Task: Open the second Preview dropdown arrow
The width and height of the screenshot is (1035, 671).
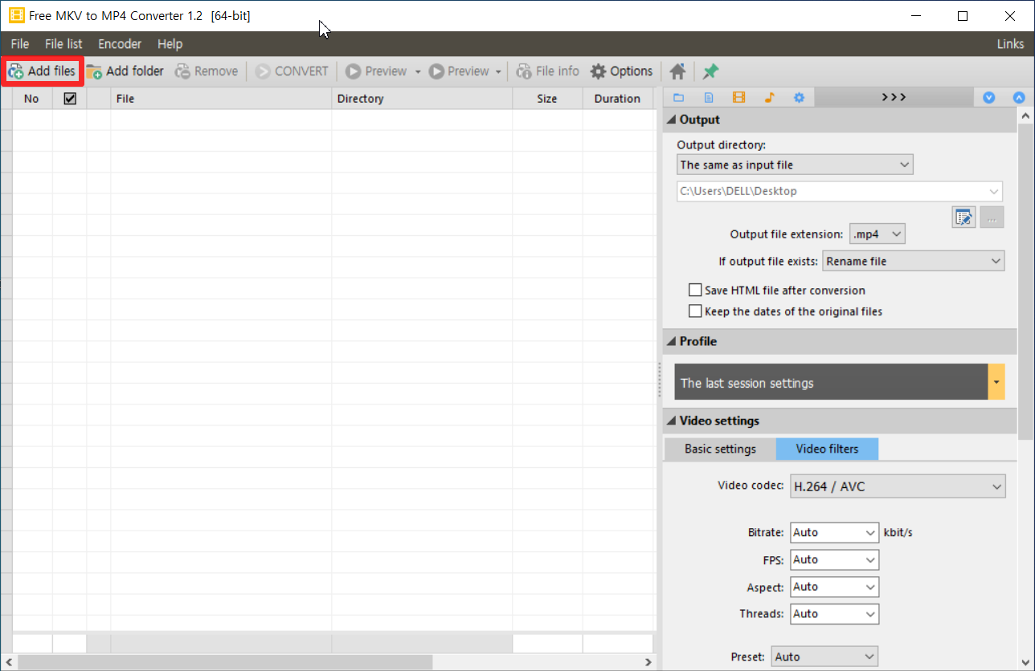Action: click(x=498, y=71)
